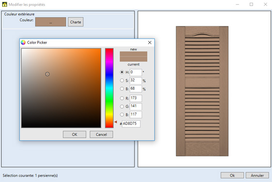Select the brightness B radio button
272x182 pixels.
(x=122, y=89)
